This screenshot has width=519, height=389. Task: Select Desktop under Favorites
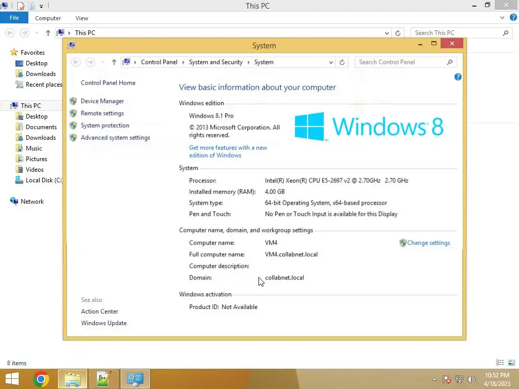(36, 63)
